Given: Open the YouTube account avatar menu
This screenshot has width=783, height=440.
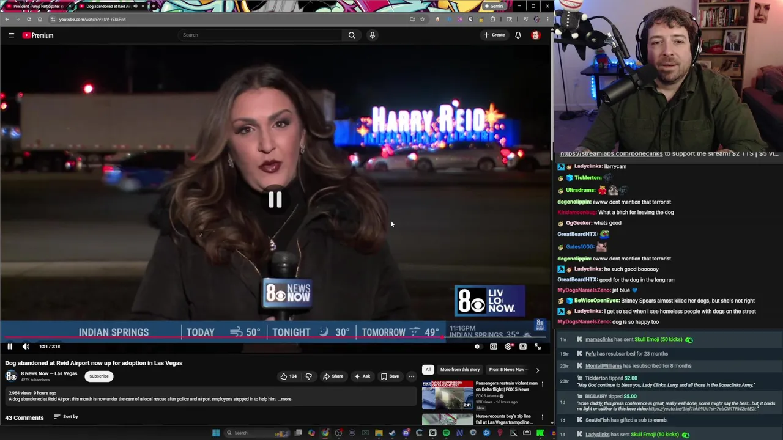Looking at the screenshot, I should click(536, 35).
